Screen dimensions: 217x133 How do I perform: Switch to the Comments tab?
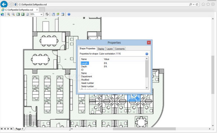(x=120, y=49)
